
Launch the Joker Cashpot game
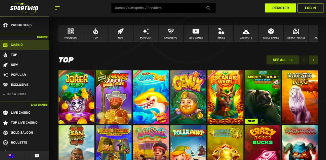76,97
